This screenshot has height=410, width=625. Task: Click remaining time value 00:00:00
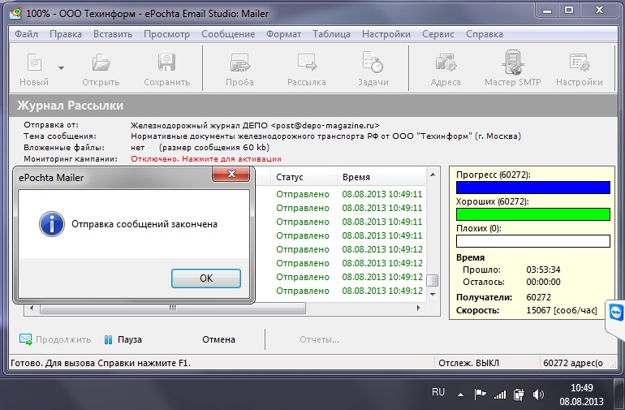(x=543, y=282)
